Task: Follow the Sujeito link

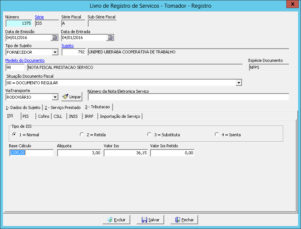Action: 68,46
